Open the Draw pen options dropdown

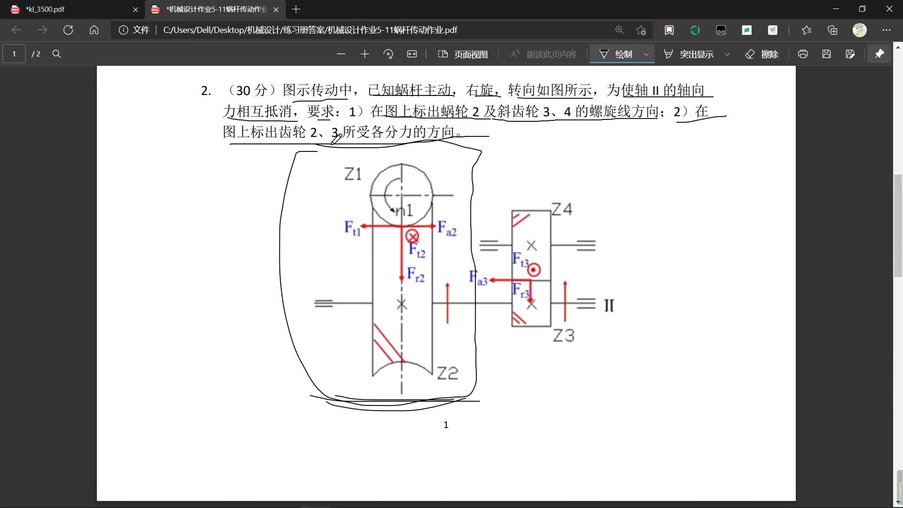pos(647,54)
